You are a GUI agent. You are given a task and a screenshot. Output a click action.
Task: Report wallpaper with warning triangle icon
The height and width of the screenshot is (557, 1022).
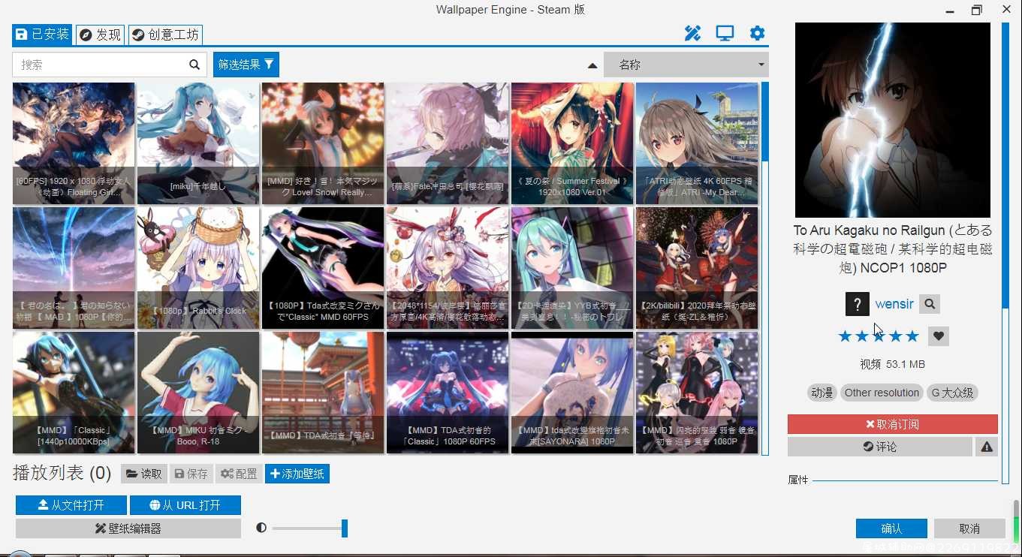coord(987,447)
